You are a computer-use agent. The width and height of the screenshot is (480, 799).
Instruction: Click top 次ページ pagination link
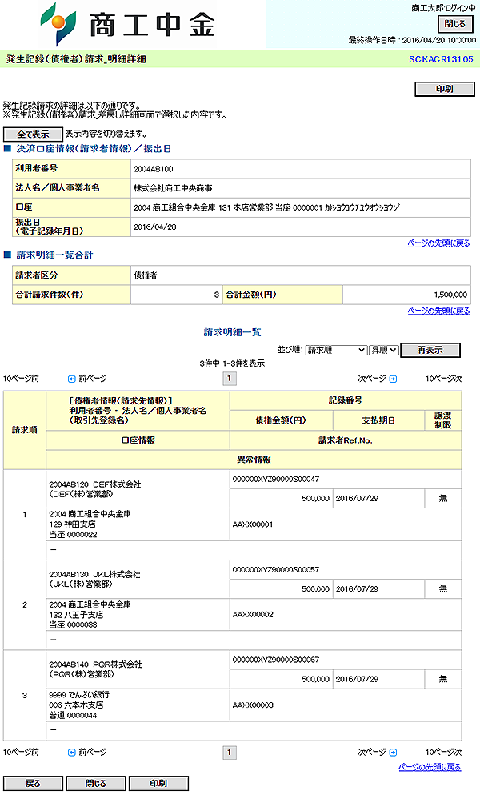coord(371,379)
